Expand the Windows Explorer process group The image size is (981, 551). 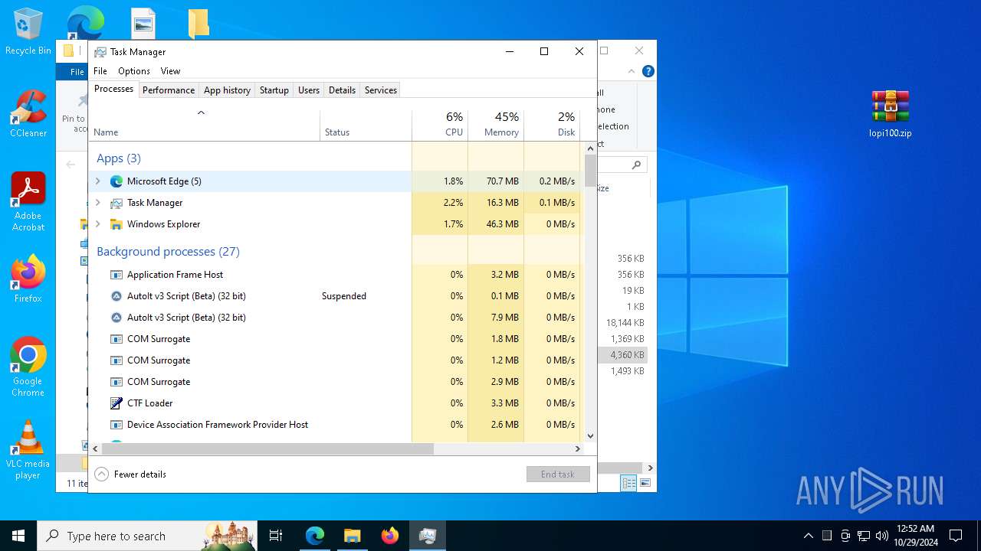click(97, 224)
